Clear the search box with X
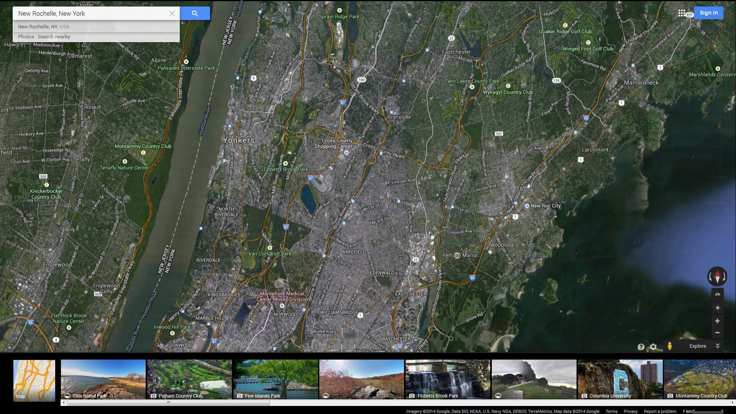736x414 pixels. coord(172,13)
